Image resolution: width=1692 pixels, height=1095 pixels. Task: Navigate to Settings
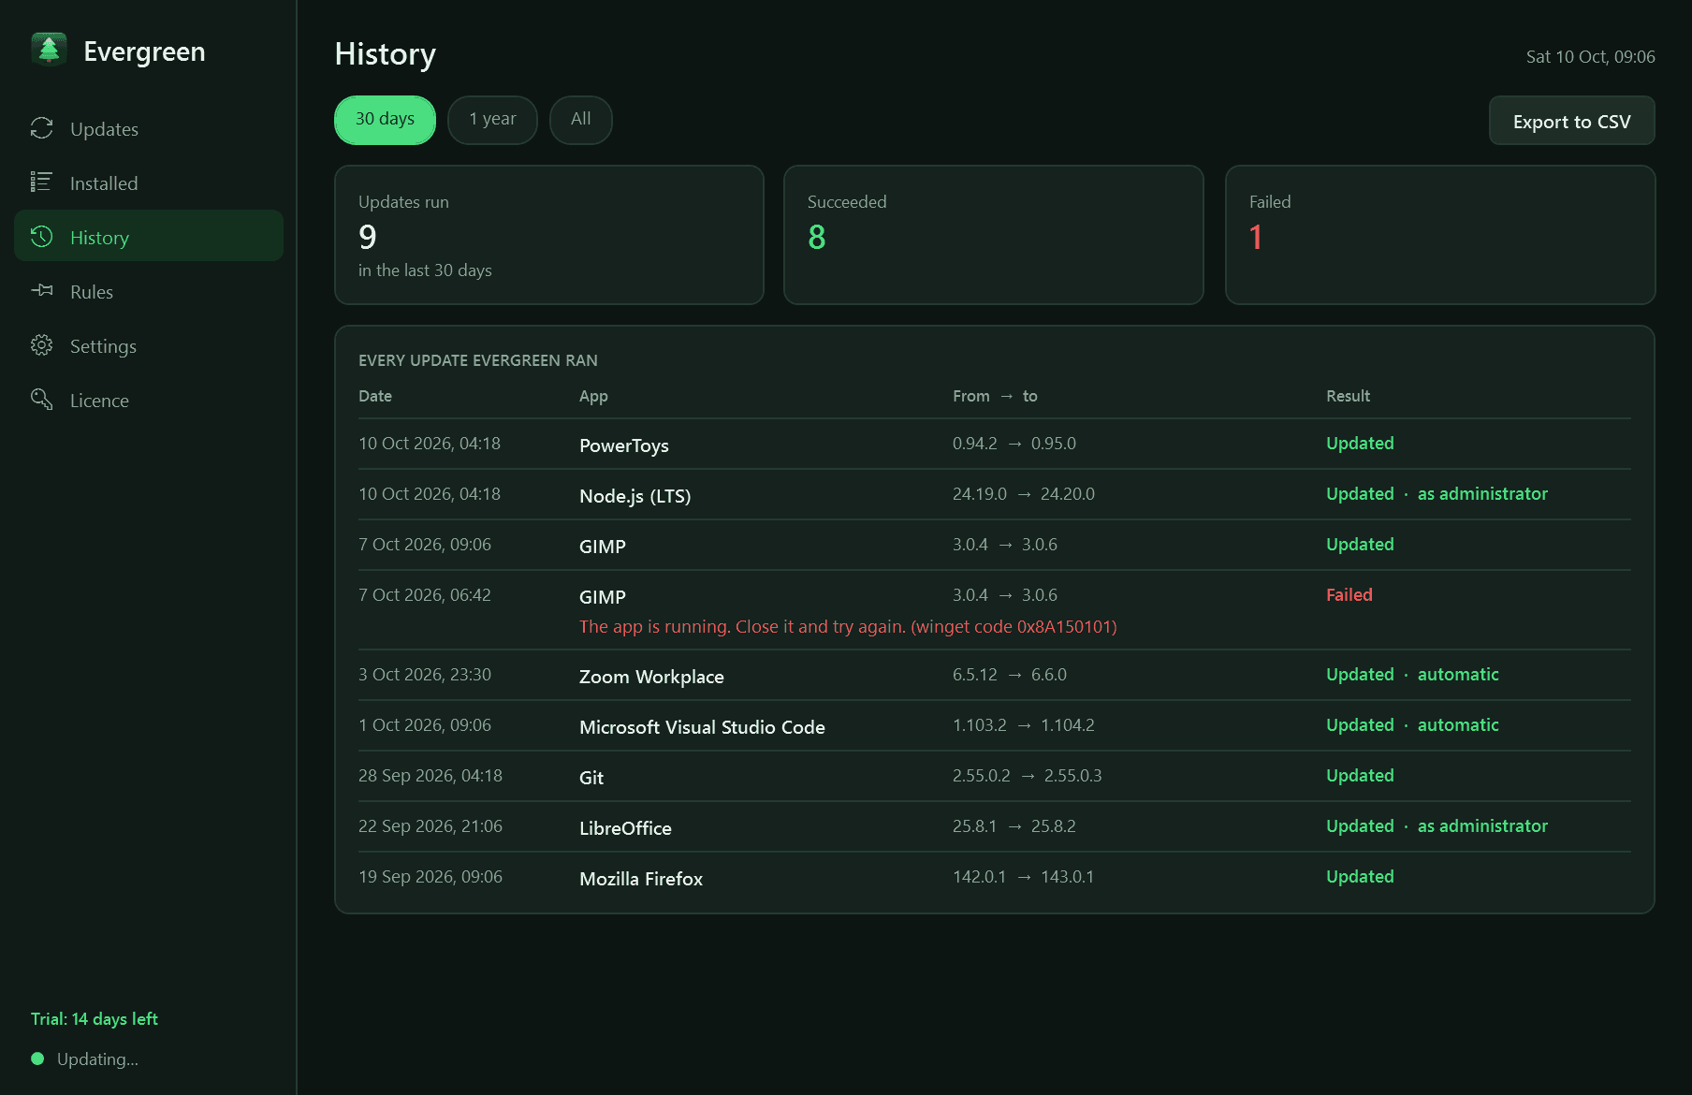coord(149,346)
